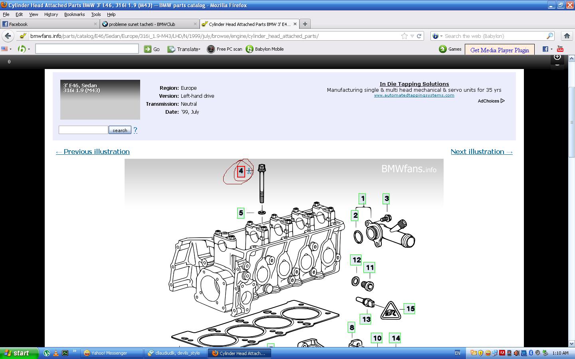Open Games in the Babylon toolbar
Screen dimensions: 575x359
tap(450, 49)
